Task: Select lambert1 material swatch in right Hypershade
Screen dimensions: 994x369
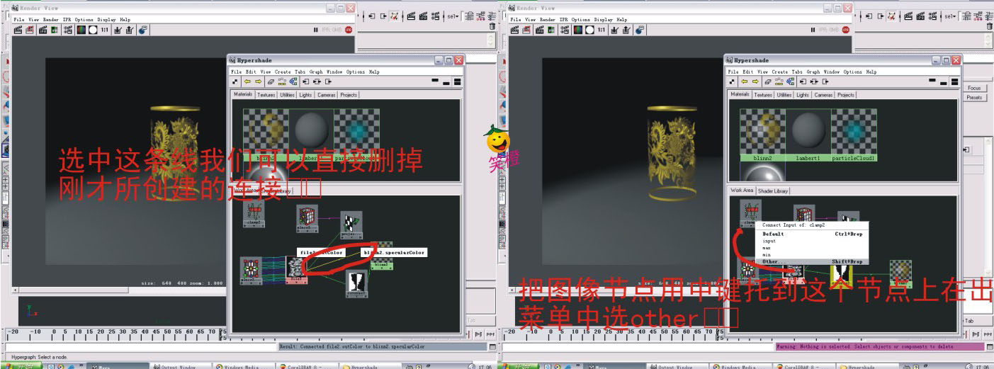Action: 808,135
